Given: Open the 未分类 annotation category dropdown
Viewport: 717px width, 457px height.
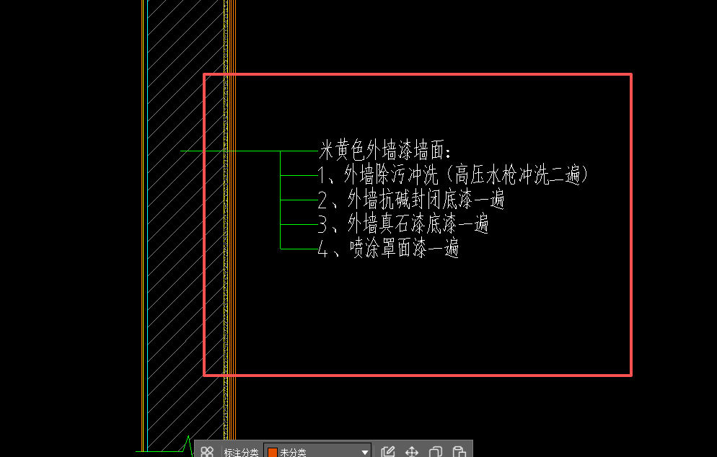Looking at the screenshot, I should click(x=317, y=452).
